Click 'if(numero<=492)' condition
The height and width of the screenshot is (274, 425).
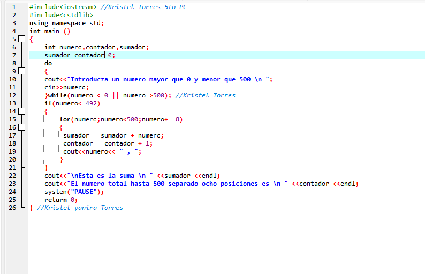(x=72, y=103)
